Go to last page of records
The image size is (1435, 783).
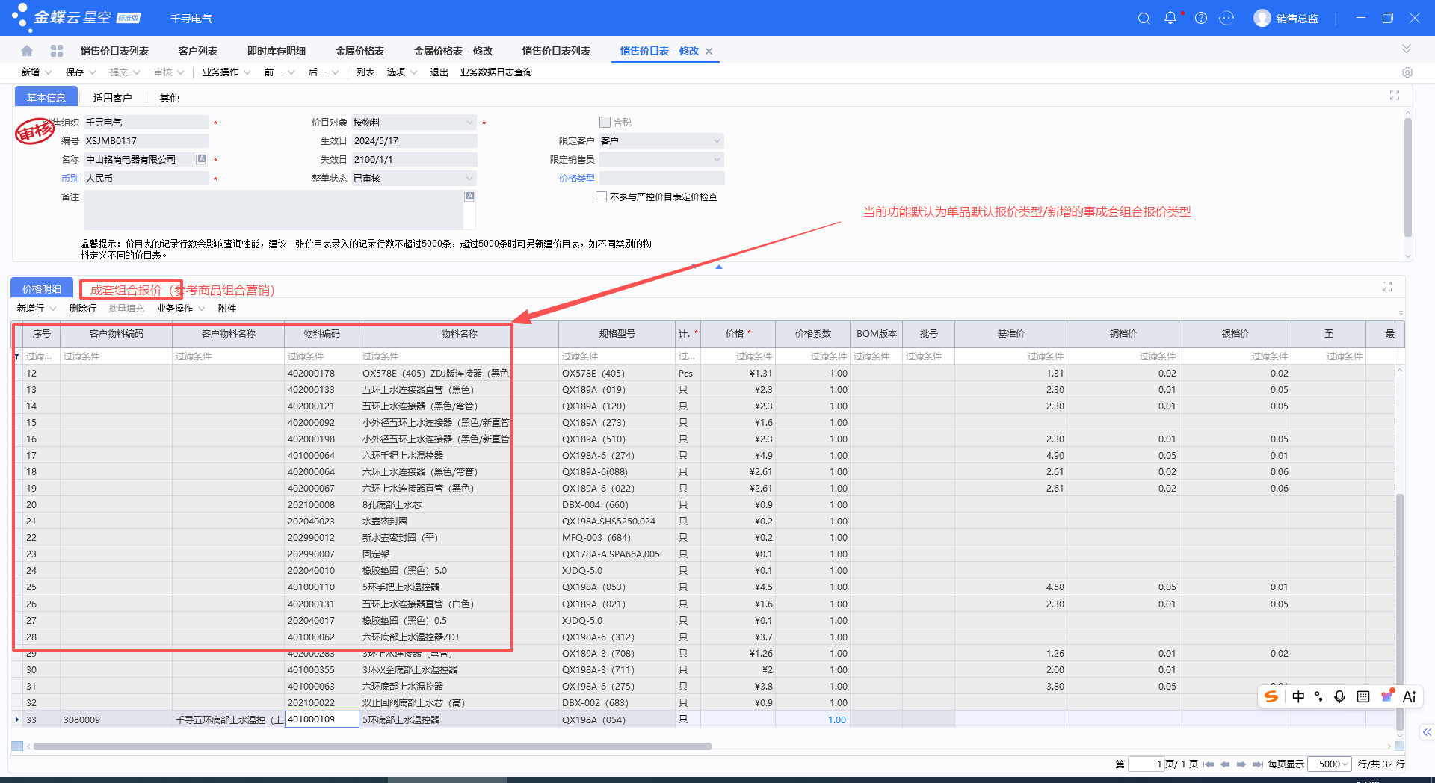(x=1257, y=764)
